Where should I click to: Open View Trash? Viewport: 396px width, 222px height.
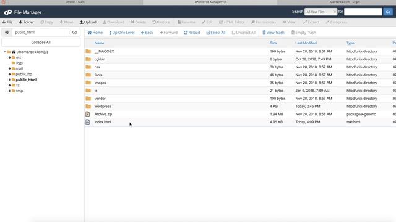coord(273,33)
